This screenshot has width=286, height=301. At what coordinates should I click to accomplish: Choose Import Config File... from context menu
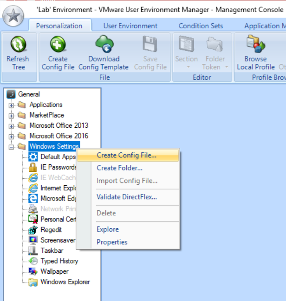128,181
